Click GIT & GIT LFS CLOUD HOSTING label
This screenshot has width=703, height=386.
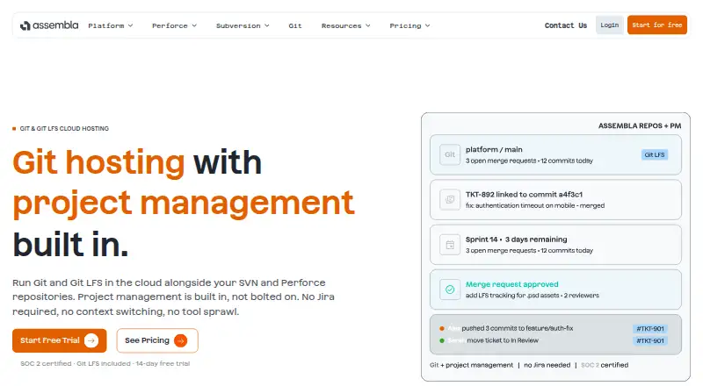pyautogui.click(x=64, y=128)
